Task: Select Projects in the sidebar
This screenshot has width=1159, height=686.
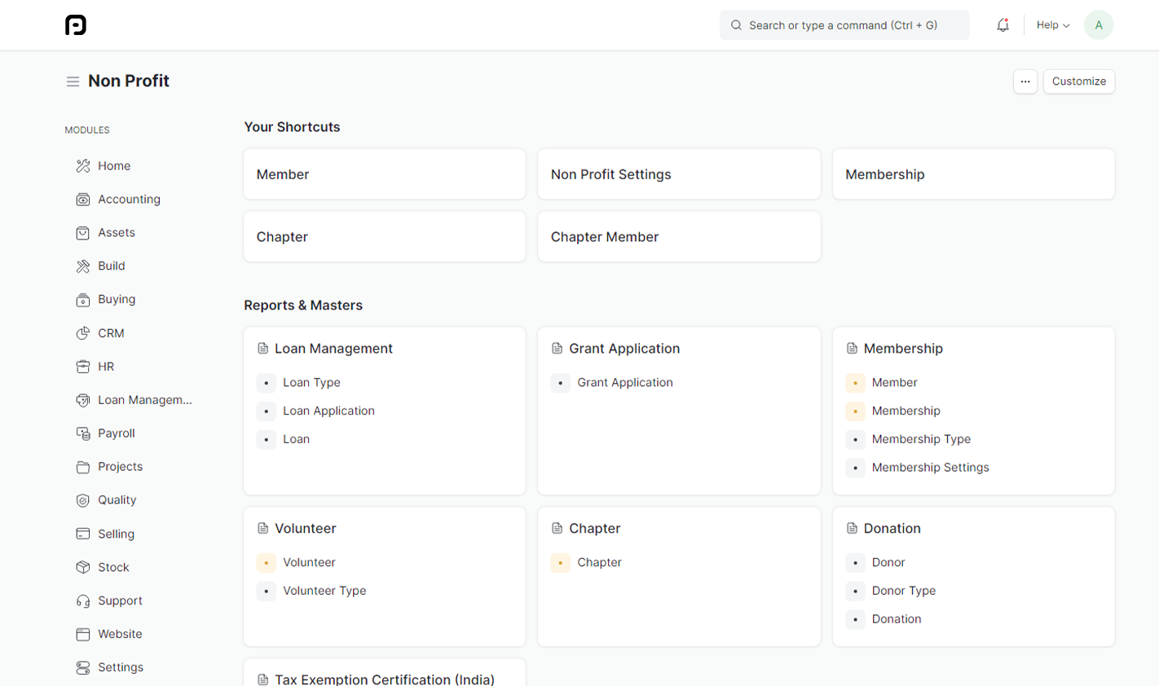Action: click(120, 467)
